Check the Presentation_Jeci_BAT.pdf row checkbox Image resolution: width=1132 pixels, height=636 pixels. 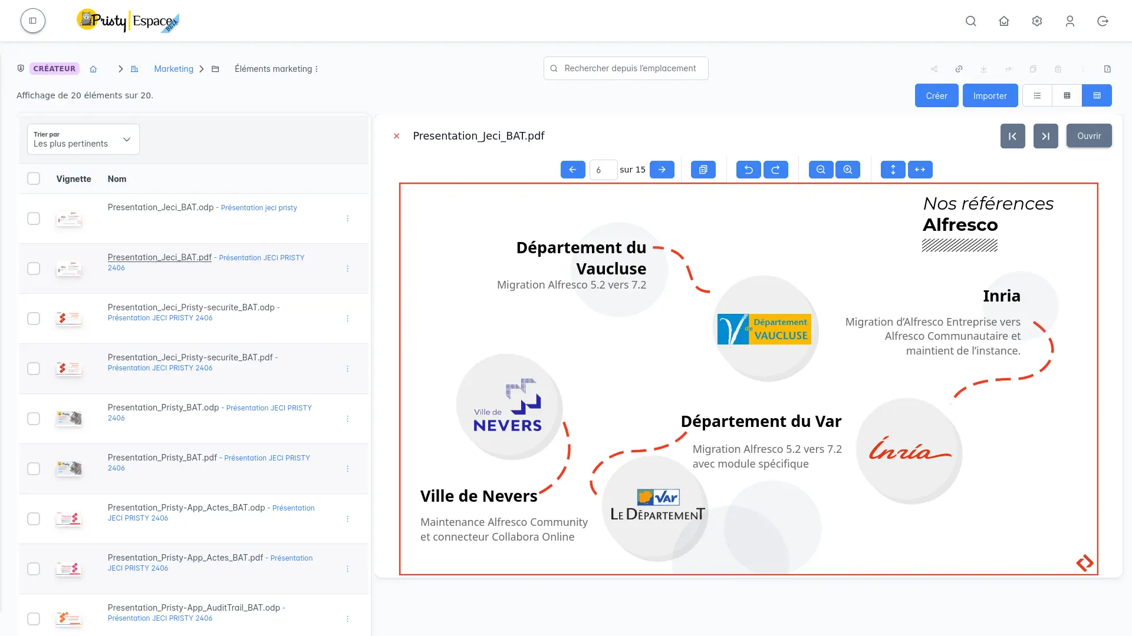point(34,269)
